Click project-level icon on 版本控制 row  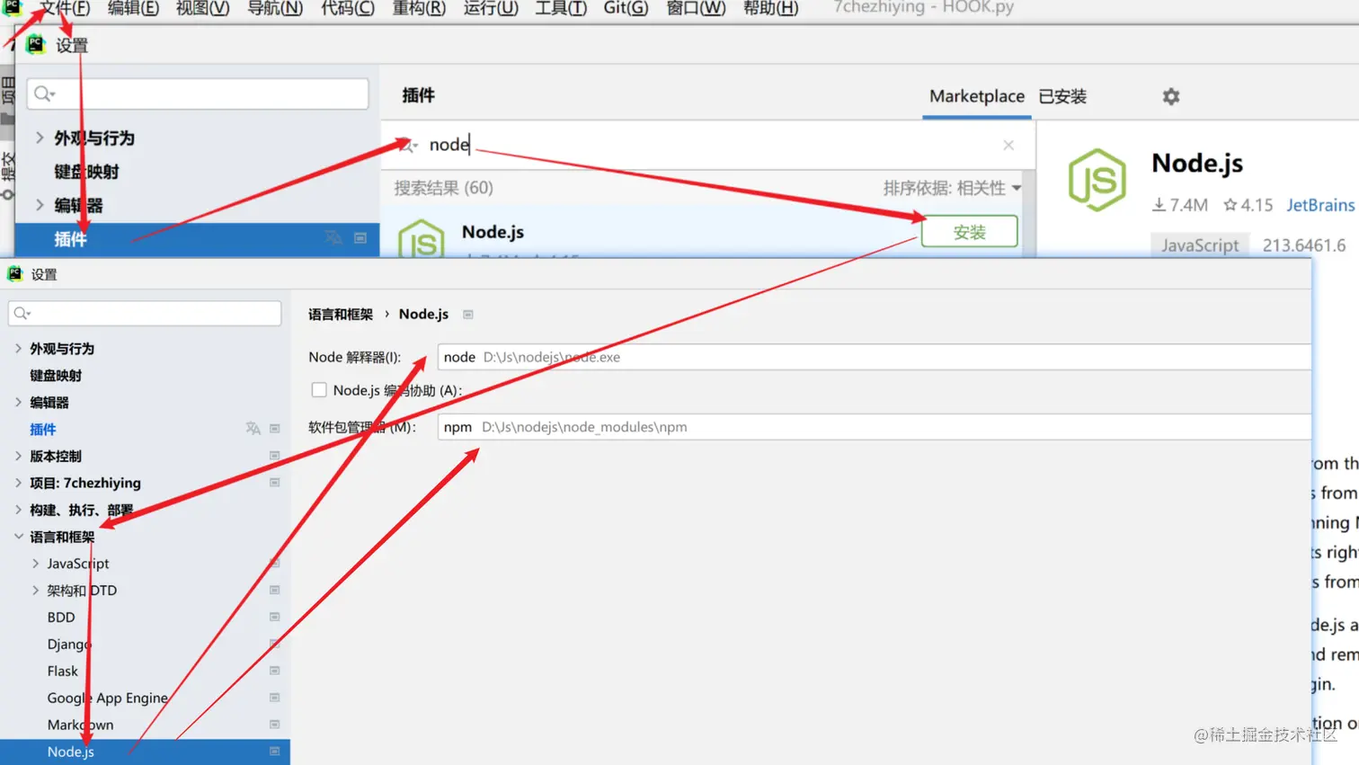click(x=274, y=456)
